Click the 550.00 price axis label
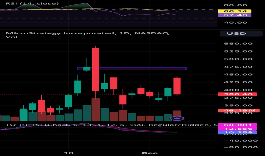Image resolution: width=265 pixels, height=156 pixels. coord(238,44)
